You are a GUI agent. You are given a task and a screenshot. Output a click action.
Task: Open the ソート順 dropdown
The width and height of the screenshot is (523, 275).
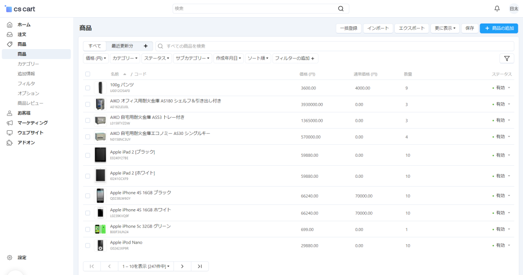[x=258, y=59]
